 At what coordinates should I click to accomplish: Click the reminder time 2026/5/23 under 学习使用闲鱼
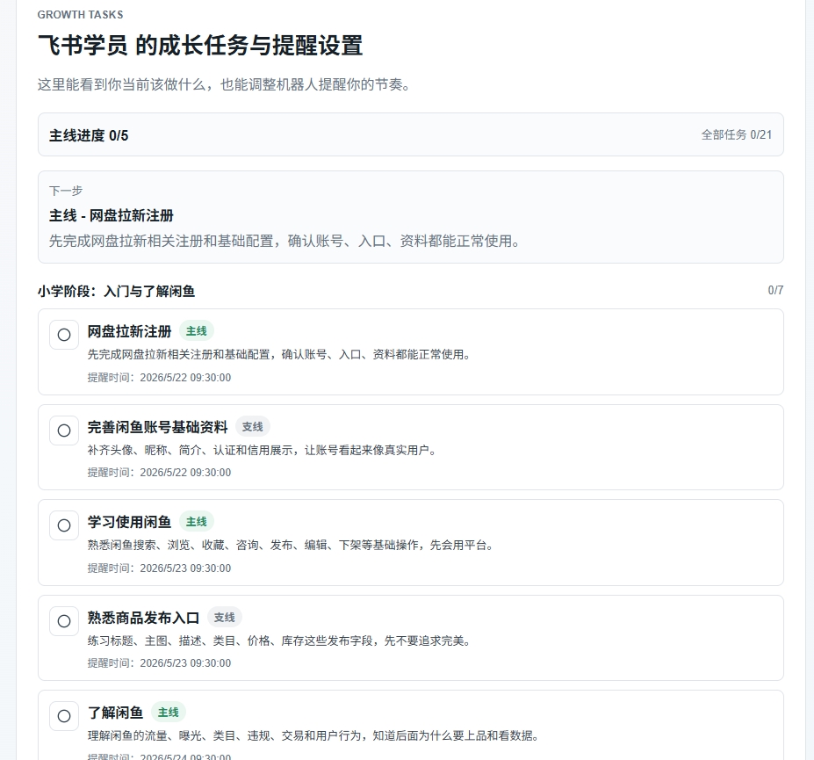tap(159, 568)
